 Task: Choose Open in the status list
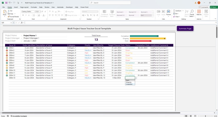click(130, 80)
